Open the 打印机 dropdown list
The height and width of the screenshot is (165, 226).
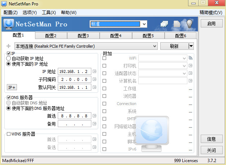pos(163,66)
